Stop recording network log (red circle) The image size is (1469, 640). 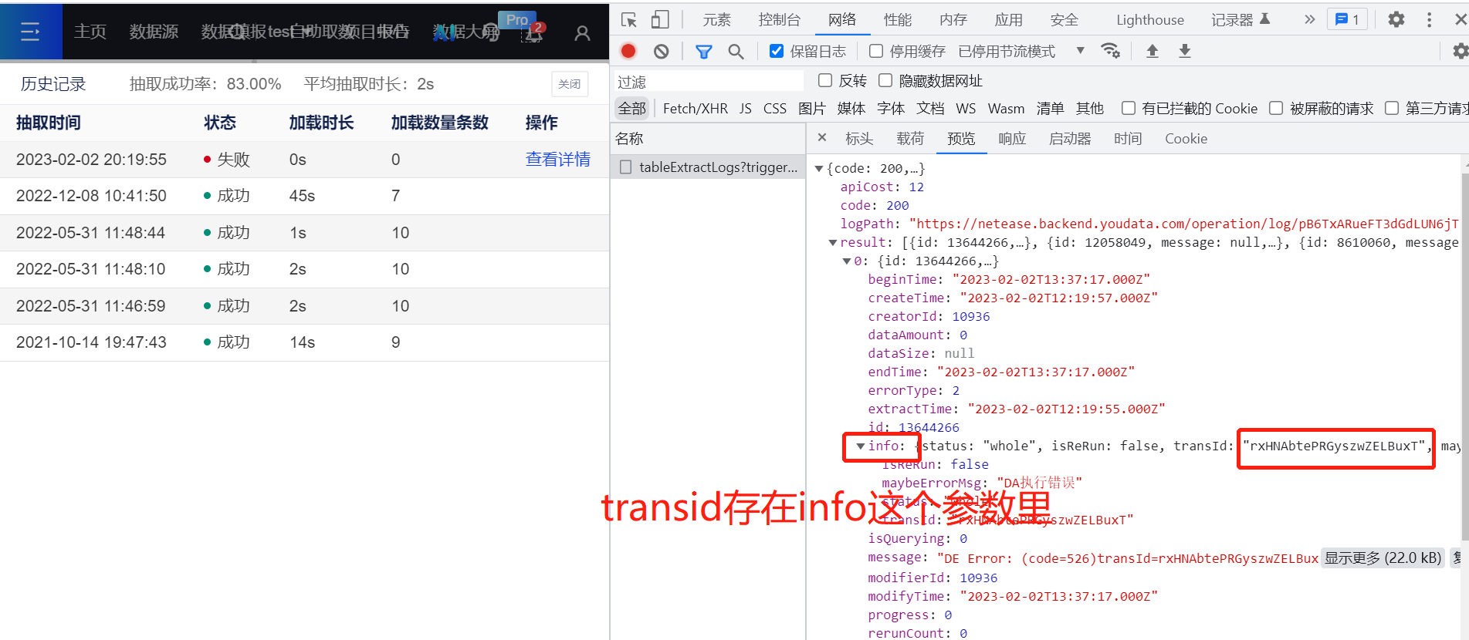(628, 51)
